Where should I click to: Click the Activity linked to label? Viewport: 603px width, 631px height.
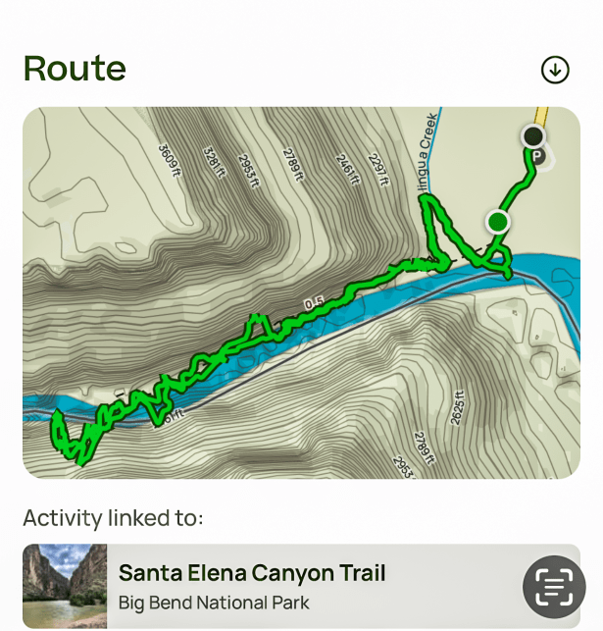point(113,517)
